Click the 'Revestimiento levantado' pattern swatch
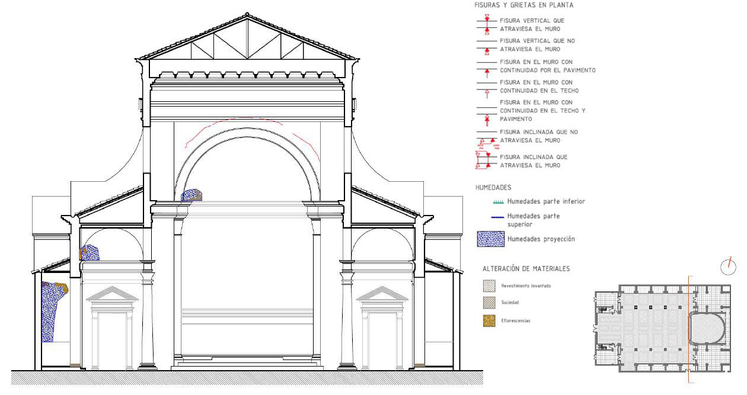The height and width of the screenshot is (395, 747). point(489,285)
